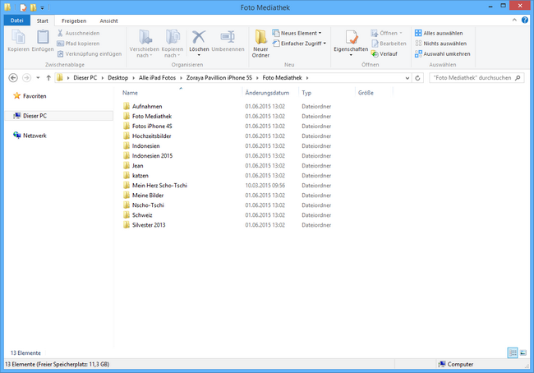Refresh the current folder view
This screenshot has width=534, height=373.
418,77
